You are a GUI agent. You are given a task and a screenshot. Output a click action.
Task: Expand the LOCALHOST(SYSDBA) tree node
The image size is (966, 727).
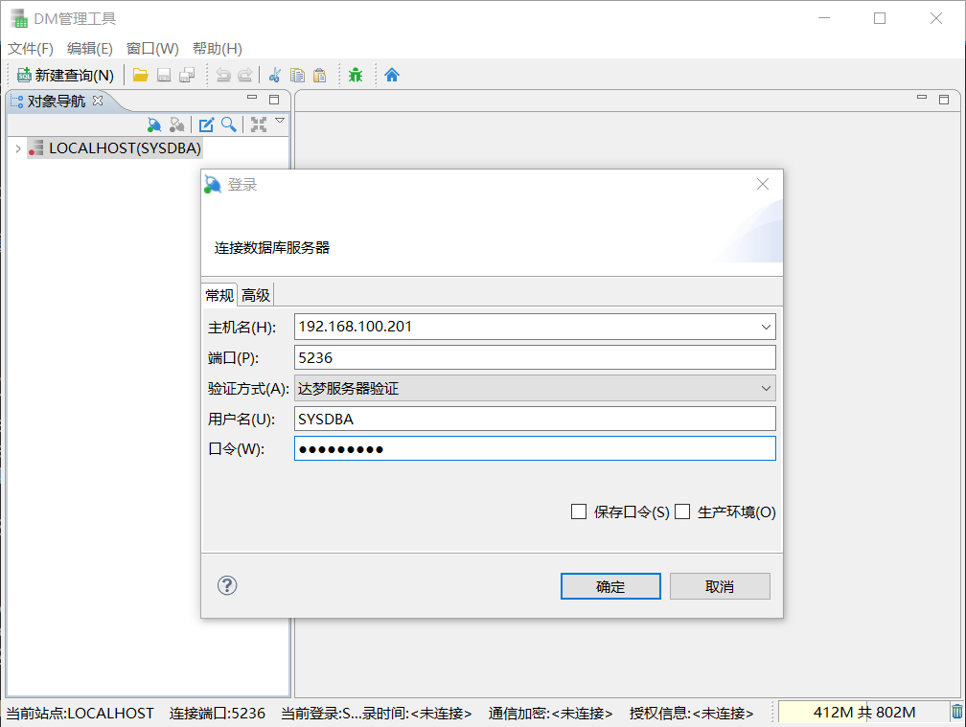click(18, 148)
